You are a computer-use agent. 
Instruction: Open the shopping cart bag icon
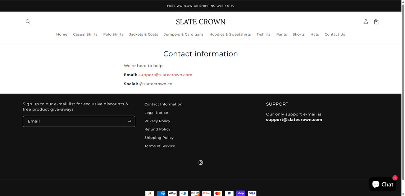[376, 22]
